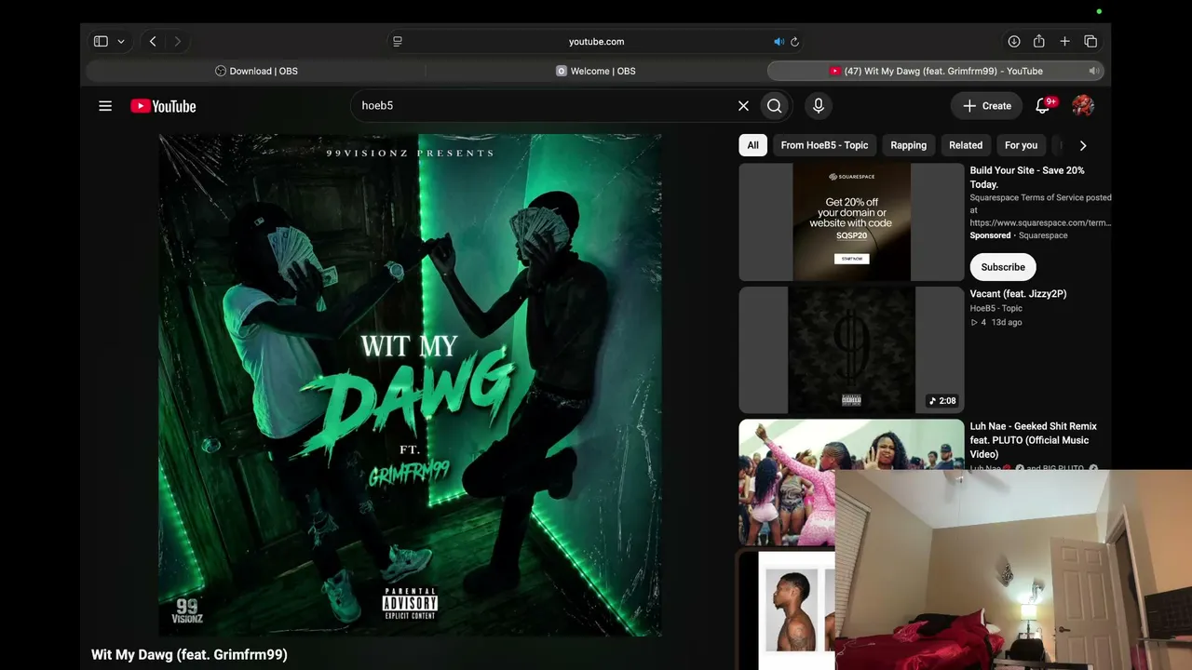
Task: Open the account avatar menu
Action: click(x=1083, y=106)
